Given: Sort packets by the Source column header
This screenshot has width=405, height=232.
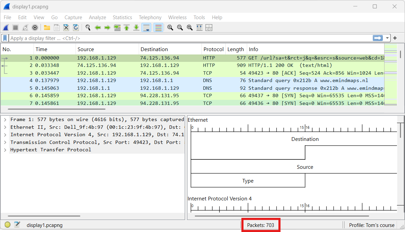Looking at the screenshot, I should pyautogui.click(x=107, y=49).
